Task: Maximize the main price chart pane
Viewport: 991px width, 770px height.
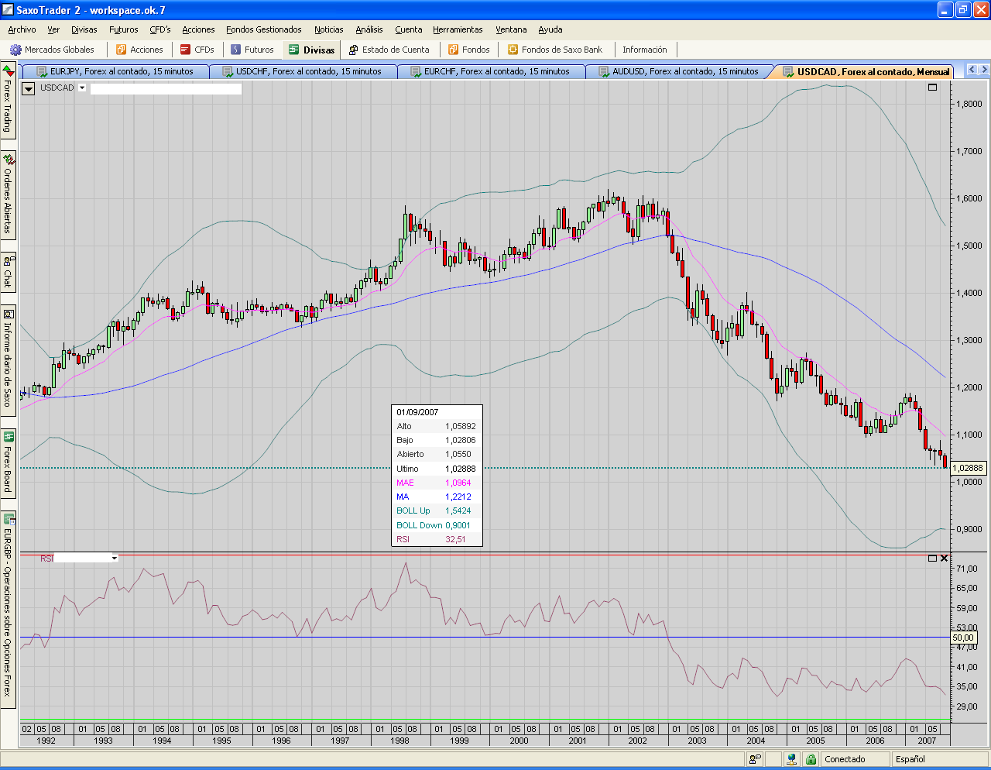Action: pos(932,88)
